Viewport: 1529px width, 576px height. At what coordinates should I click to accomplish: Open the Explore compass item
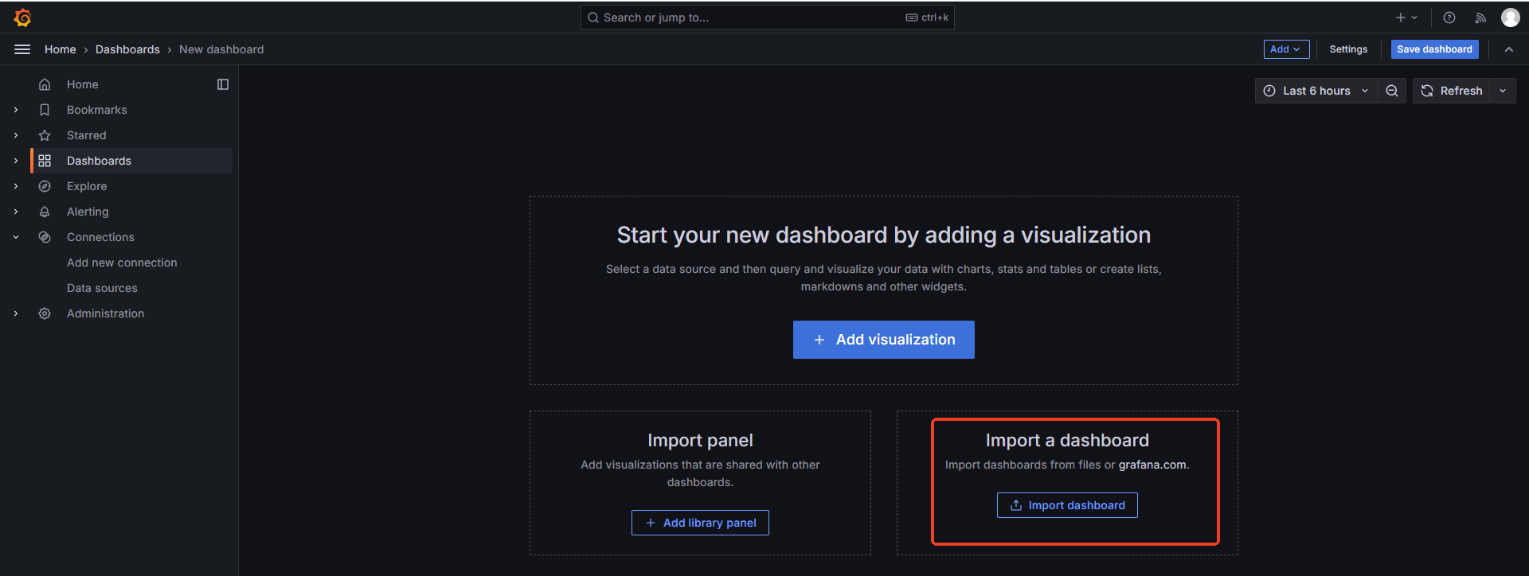point(87,186)
